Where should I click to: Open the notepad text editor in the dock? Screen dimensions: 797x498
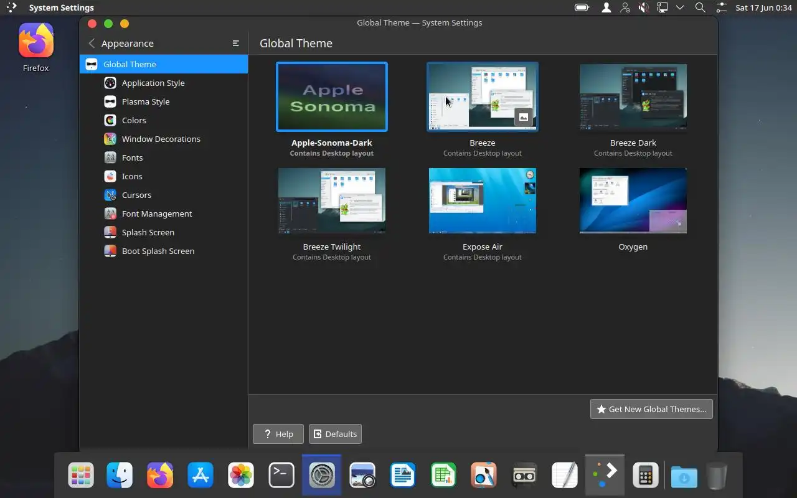click(565, 476)
